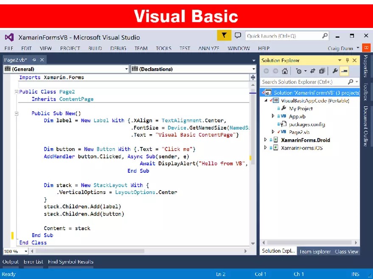Open the (General) class dropdown

point(66,69)
